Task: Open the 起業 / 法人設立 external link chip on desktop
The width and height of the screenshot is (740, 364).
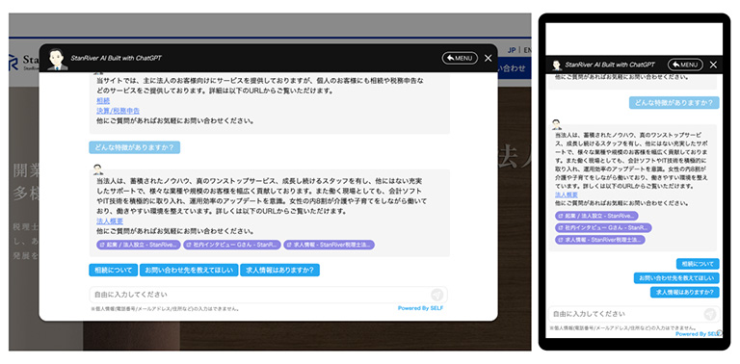Action: pos(139,246)
